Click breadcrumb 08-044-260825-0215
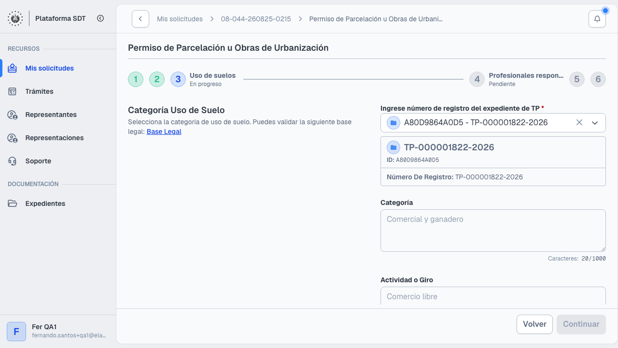This screenshot has height=348, width=618. [x=256, y=19]
